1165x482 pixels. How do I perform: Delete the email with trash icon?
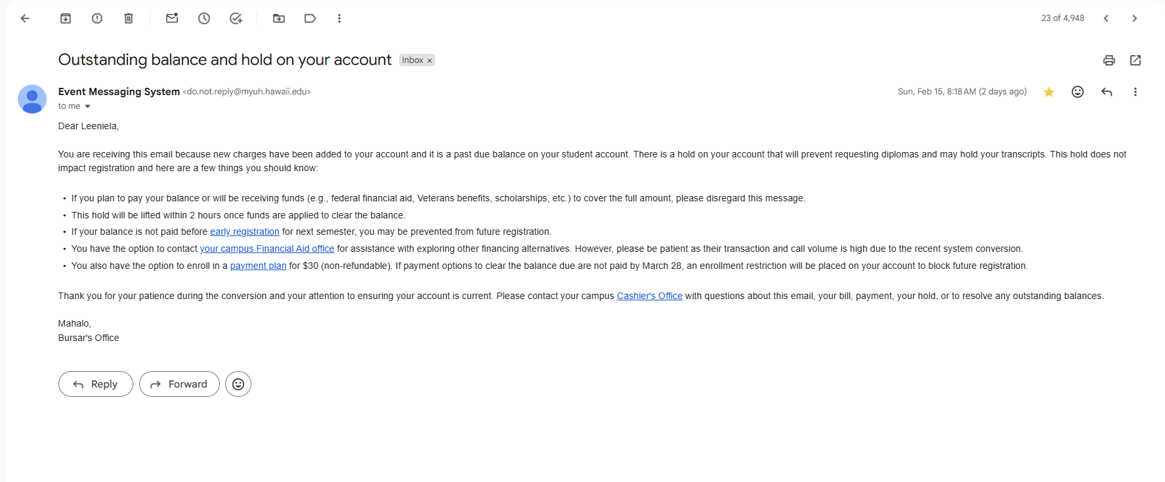point(129,18)
